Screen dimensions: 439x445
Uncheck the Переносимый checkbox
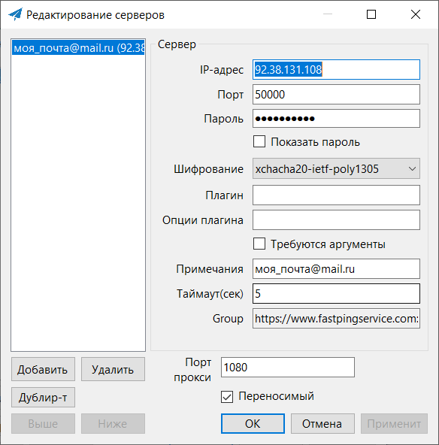tap(227, 396)
